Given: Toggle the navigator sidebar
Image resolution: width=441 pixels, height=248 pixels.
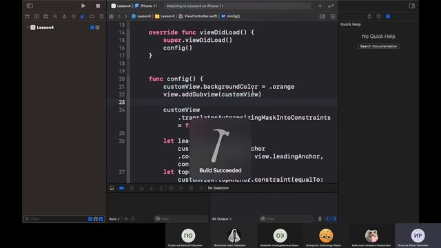Looking at the screenshot, I should [x=30, y=6].
